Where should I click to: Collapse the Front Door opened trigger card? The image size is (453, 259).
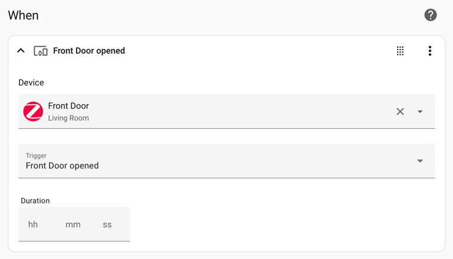click(x=21, y=51)
